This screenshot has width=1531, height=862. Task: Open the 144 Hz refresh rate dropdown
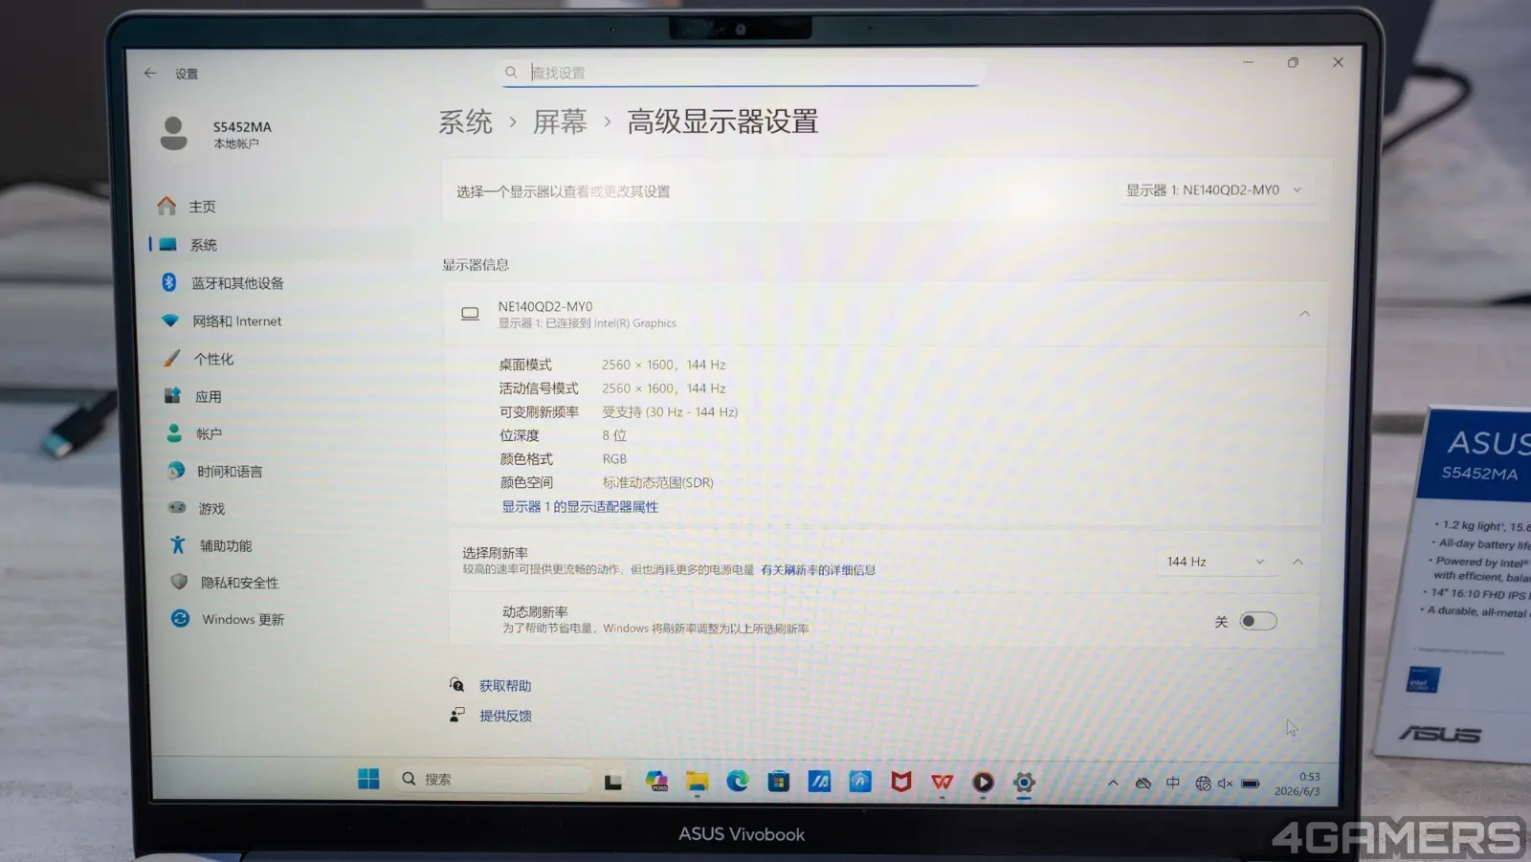tap(1215, 562)
